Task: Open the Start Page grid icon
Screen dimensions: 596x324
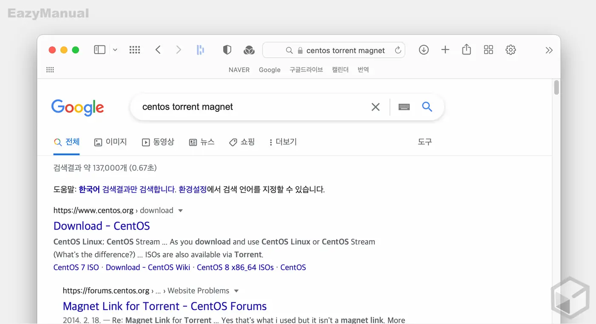Action: [135, 50]
